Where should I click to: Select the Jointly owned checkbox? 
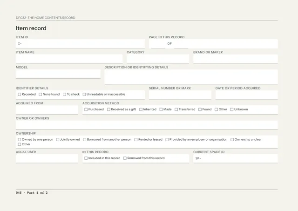[58, 140]
